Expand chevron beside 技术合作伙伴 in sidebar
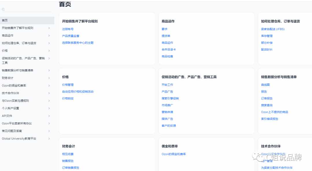Viewport: 312px width, 171px height. point(49,93)
